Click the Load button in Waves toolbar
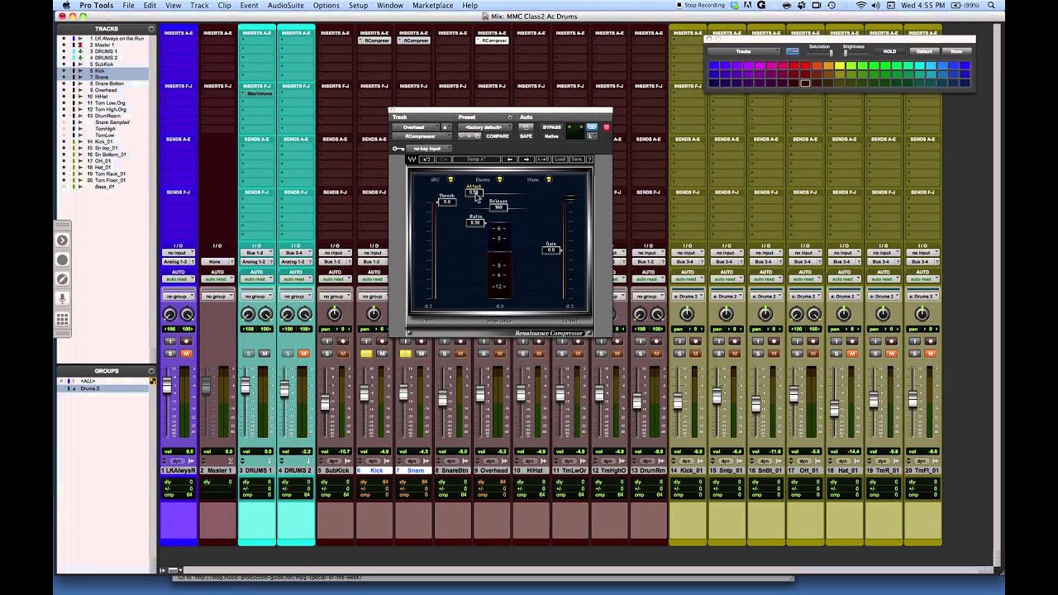This screenshot has height=595, width=1058. (560, 159)
